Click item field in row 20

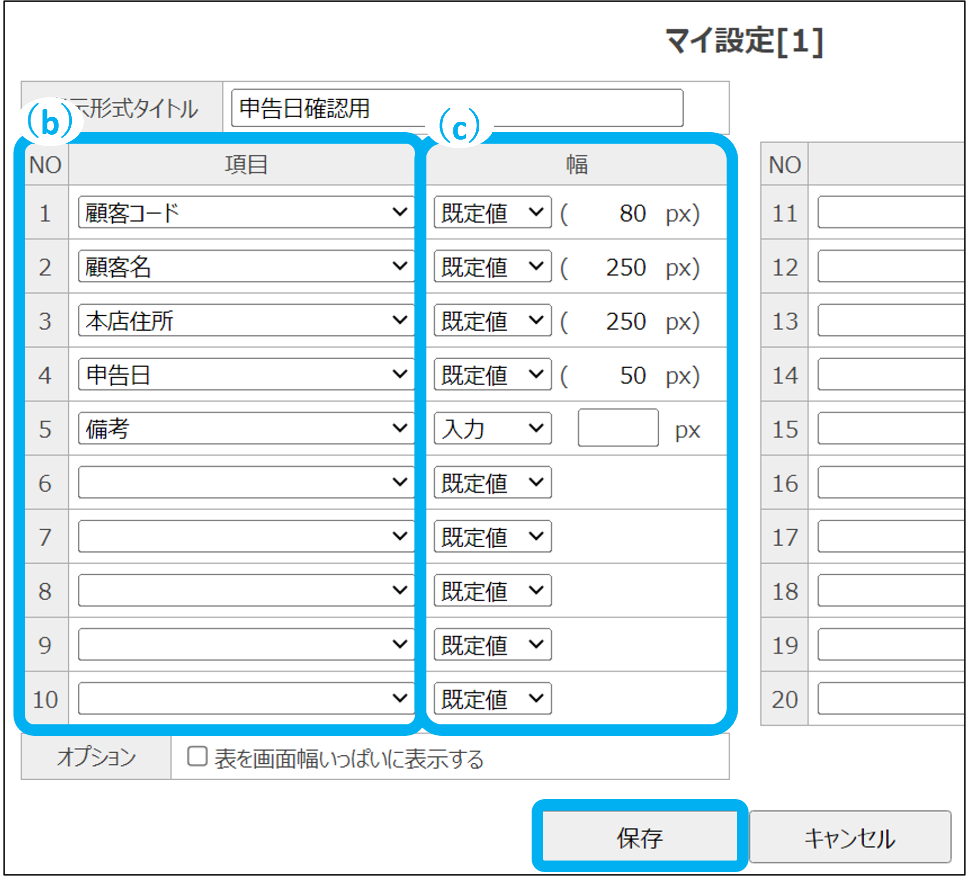tap(891, 698)
